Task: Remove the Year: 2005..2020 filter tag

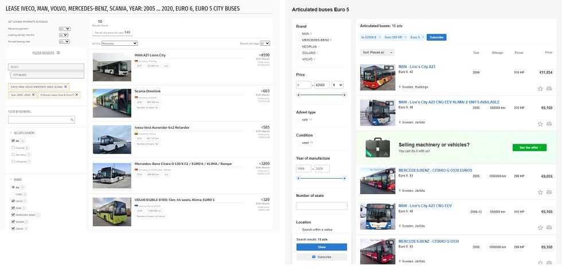Action: pos(33,95)
